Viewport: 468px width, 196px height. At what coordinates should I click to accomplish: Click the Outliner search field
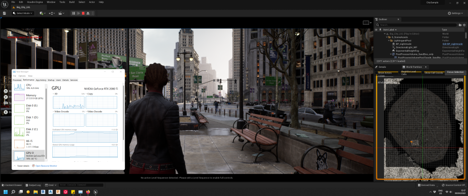click(416, 25)
